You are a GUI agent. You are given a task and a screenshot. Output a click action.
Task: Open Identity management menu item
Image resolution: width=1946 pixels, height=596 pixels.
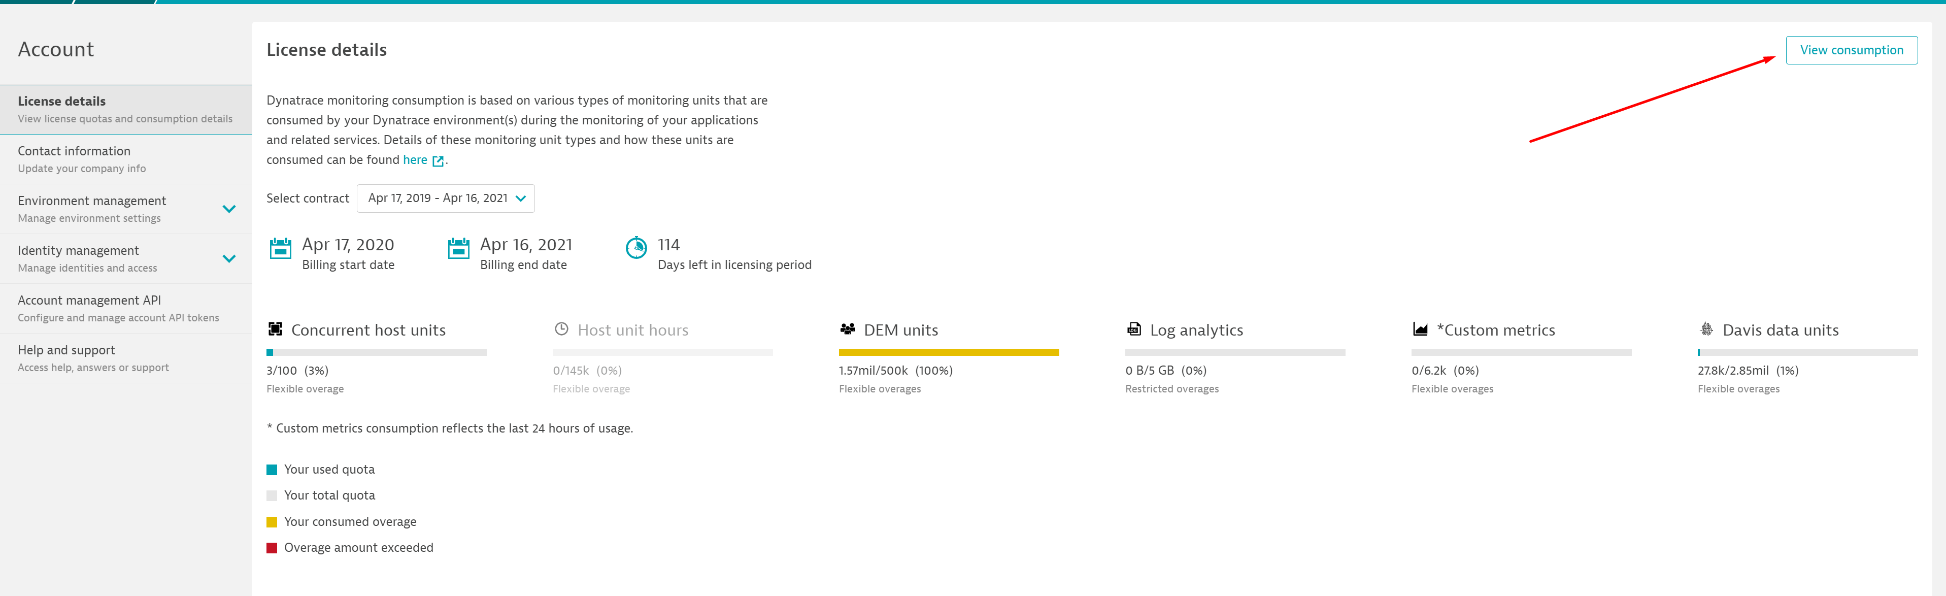point(126,259)
